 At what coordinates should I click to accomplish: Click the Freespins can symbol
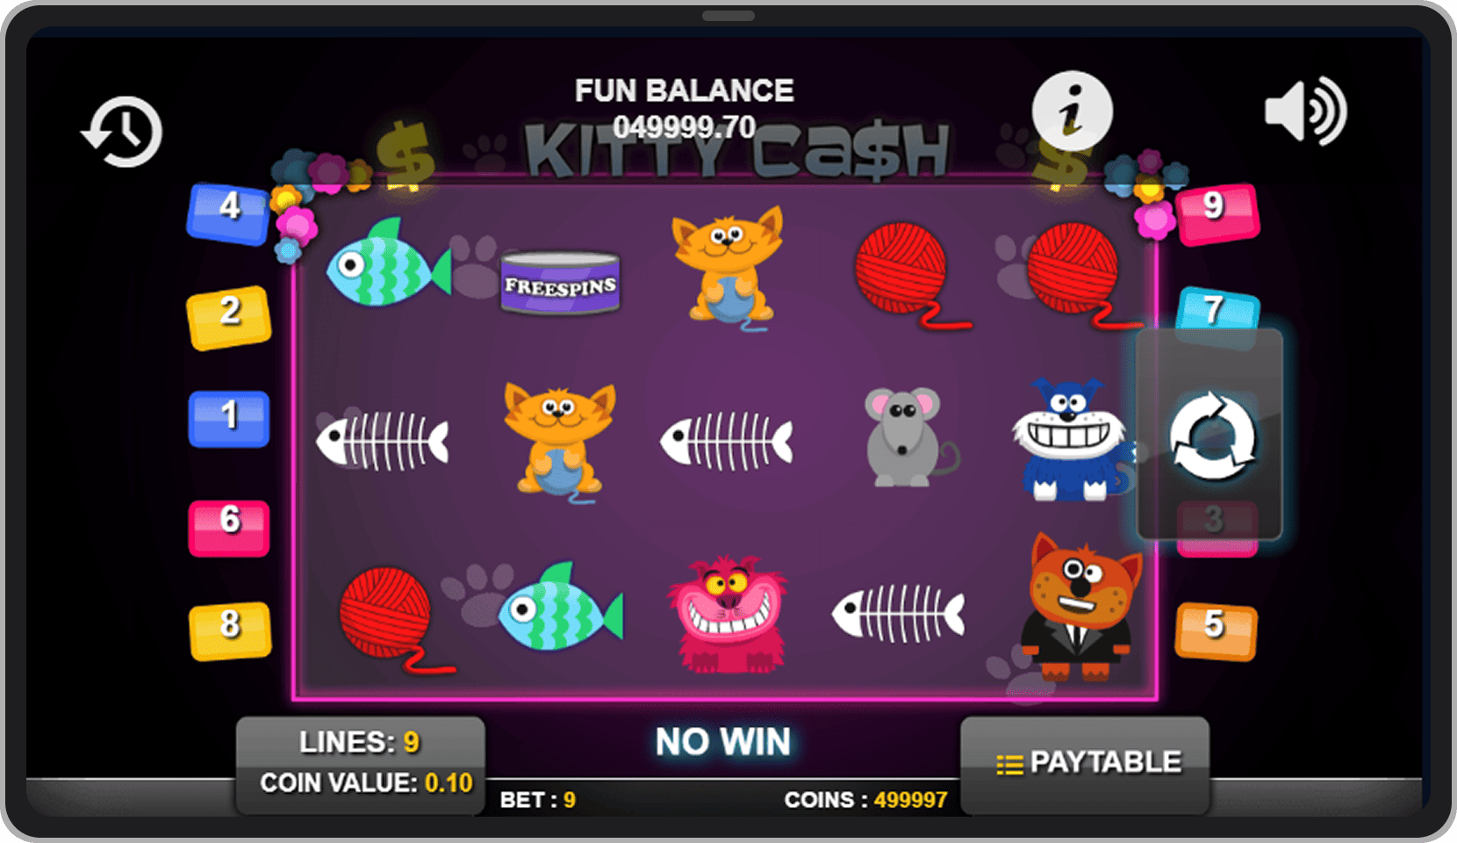click(x=561, y=282)
